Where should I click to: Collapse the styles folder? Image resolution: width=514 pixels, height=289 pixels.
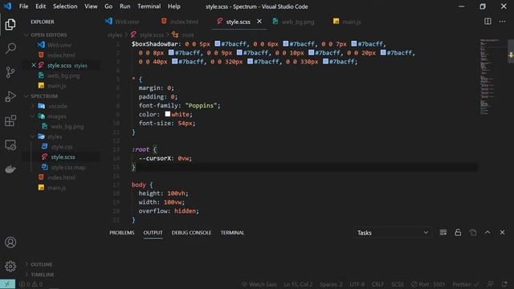click(55, 136)
